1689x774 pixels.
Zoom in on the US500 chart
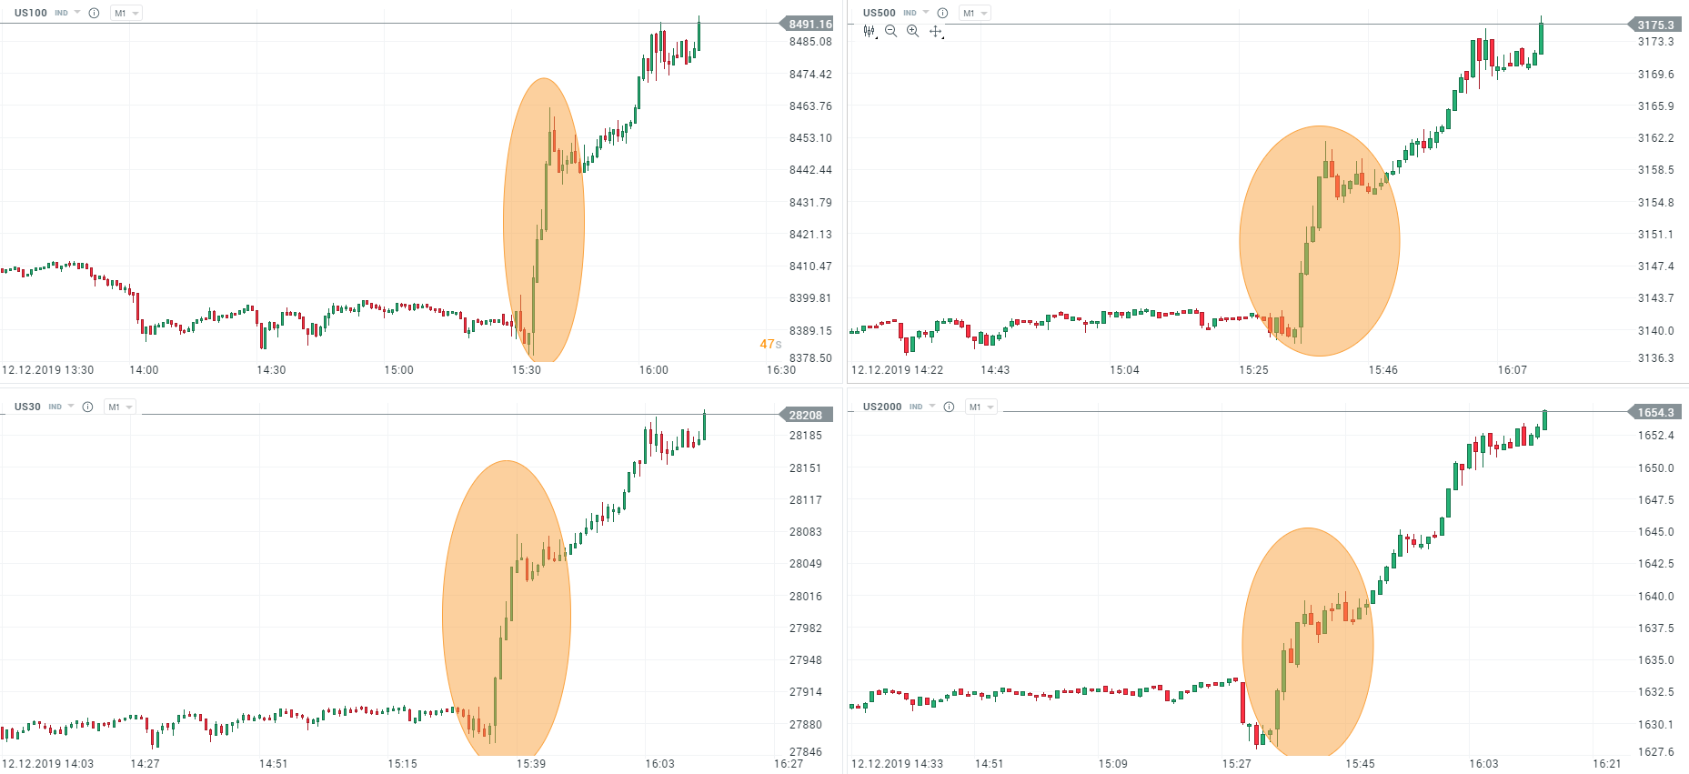(912, 31)
